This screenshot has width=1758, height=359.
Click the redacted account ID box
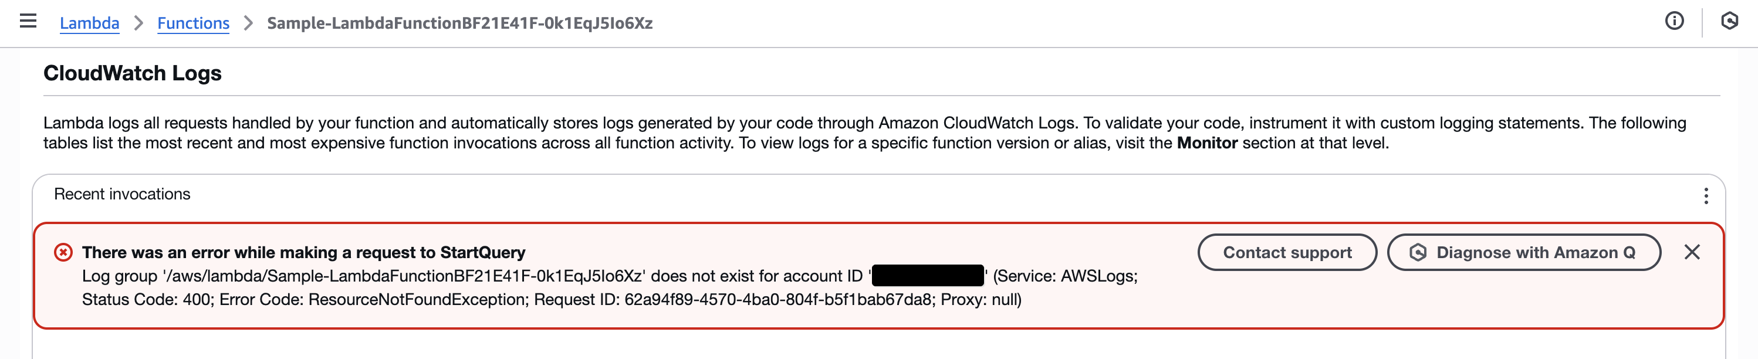[x=928, y=276]
